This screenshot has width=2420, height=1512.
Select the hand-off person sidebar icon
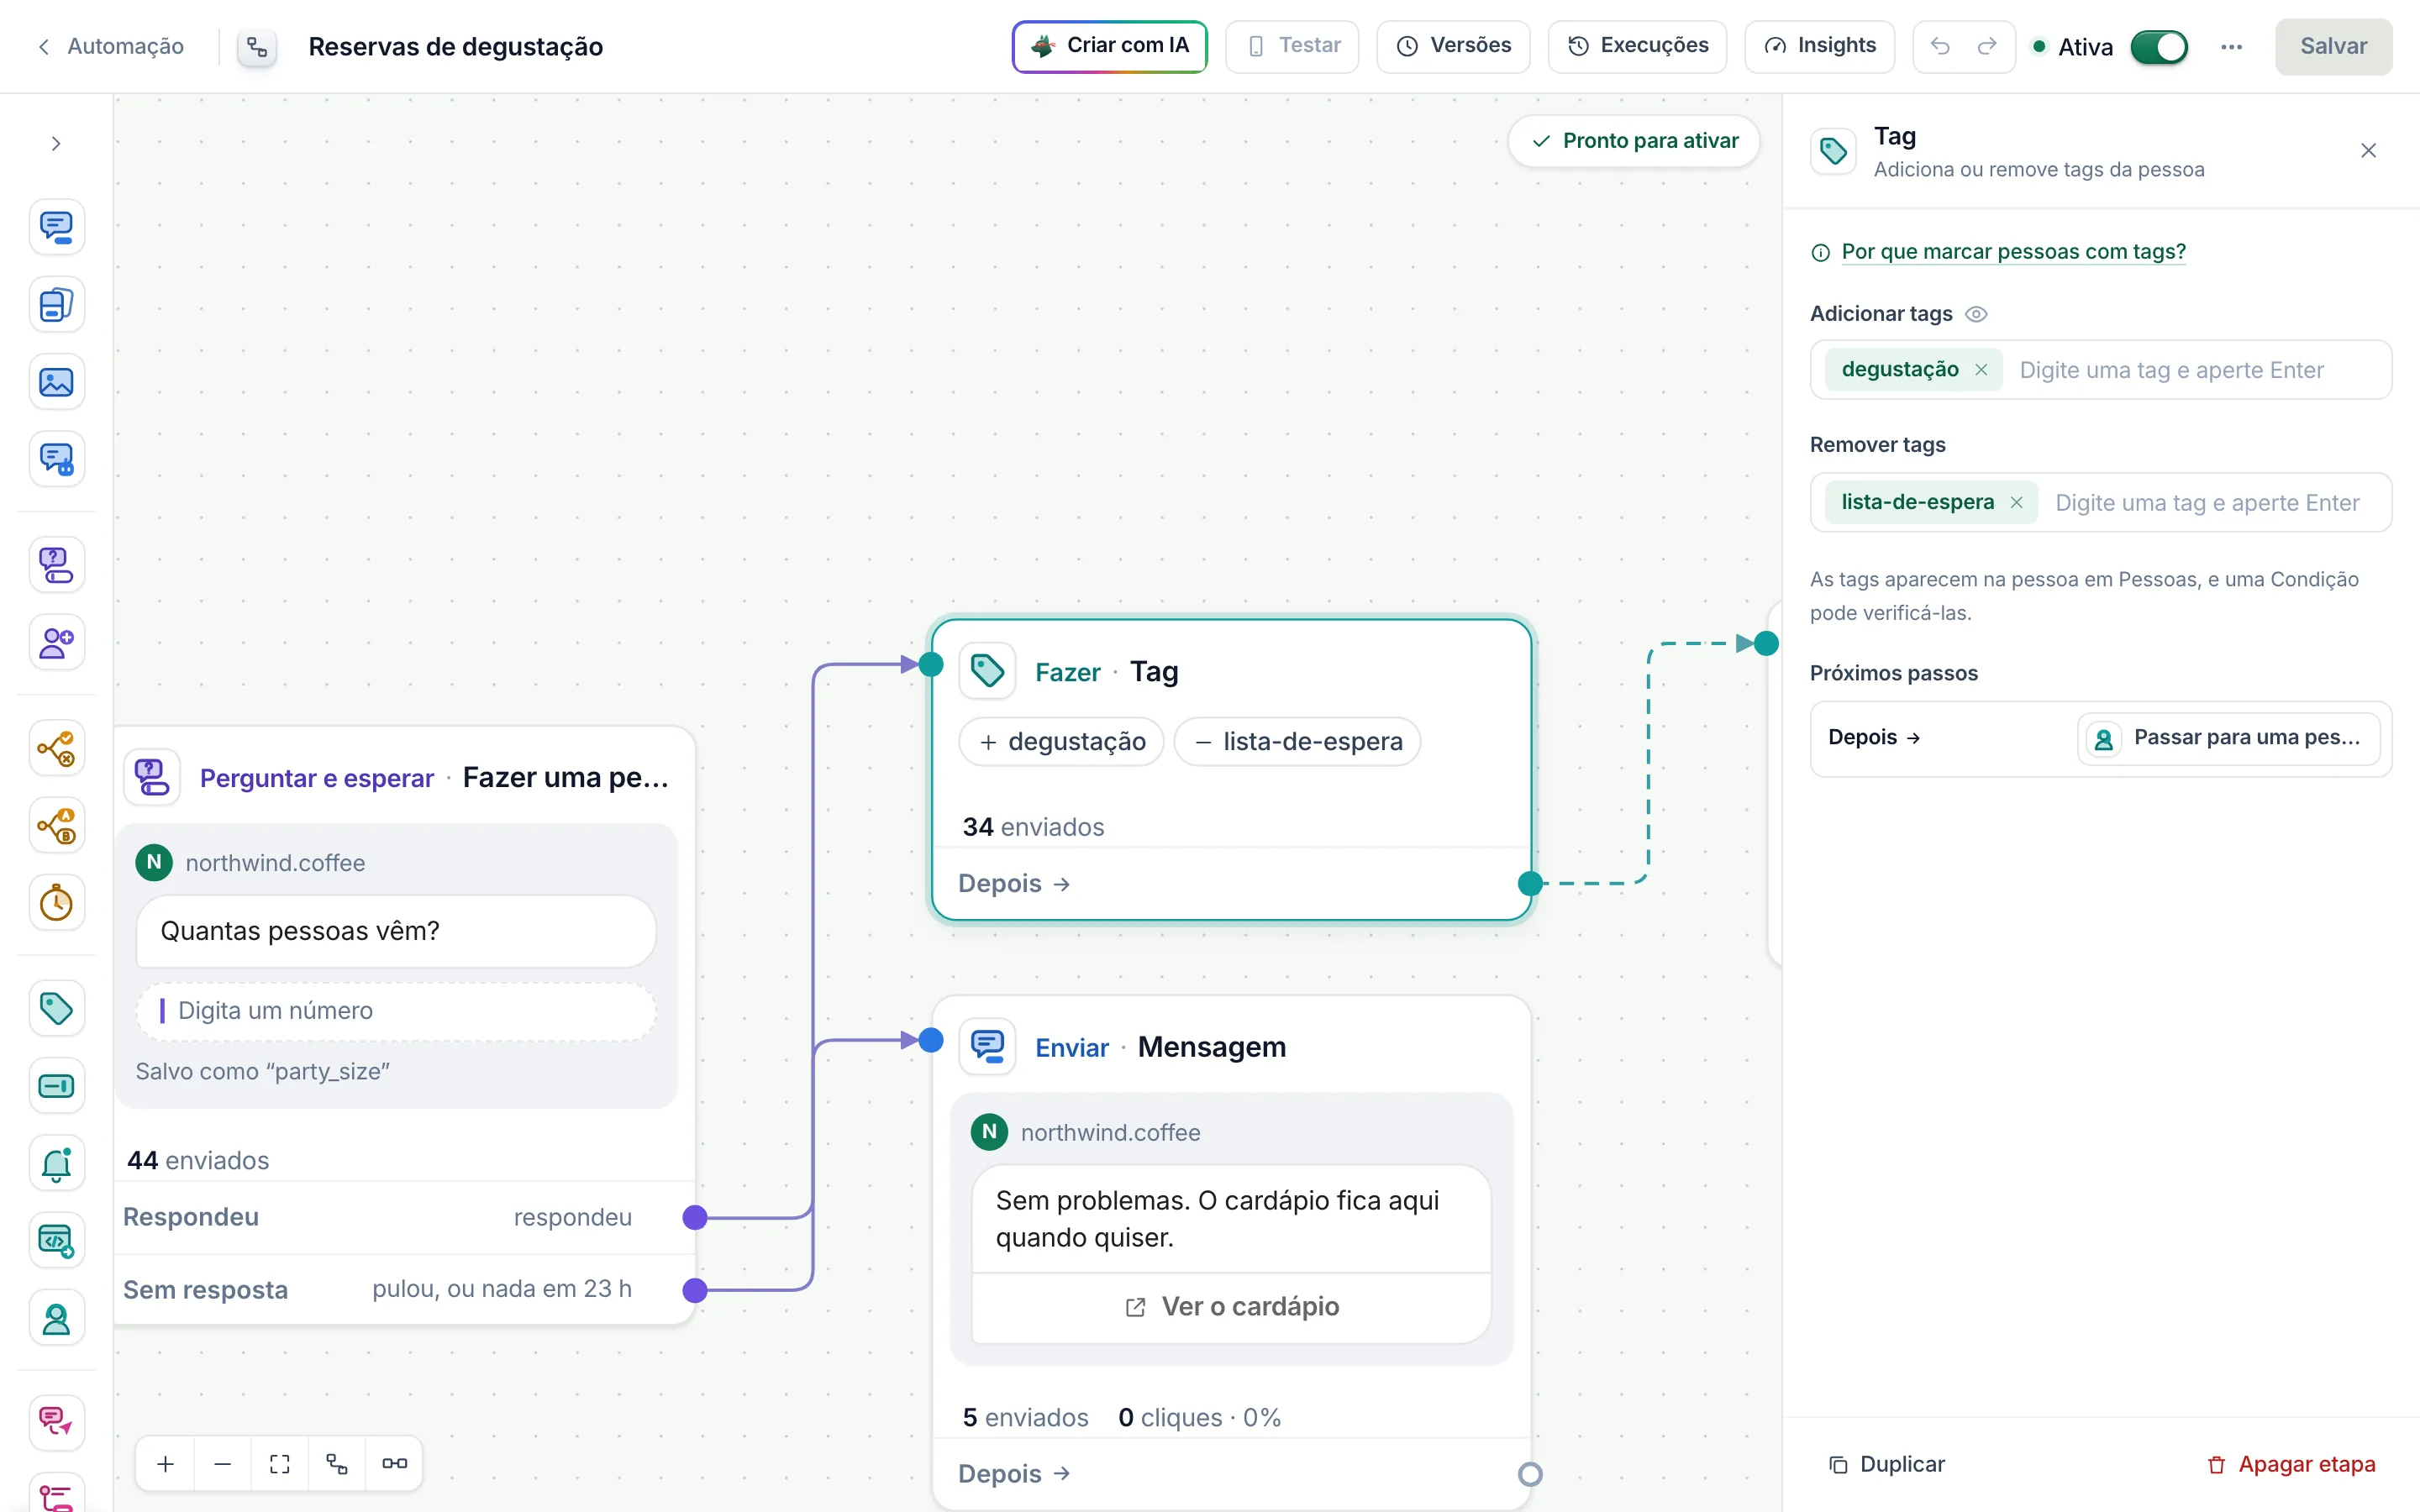[x=56, y=1319]
